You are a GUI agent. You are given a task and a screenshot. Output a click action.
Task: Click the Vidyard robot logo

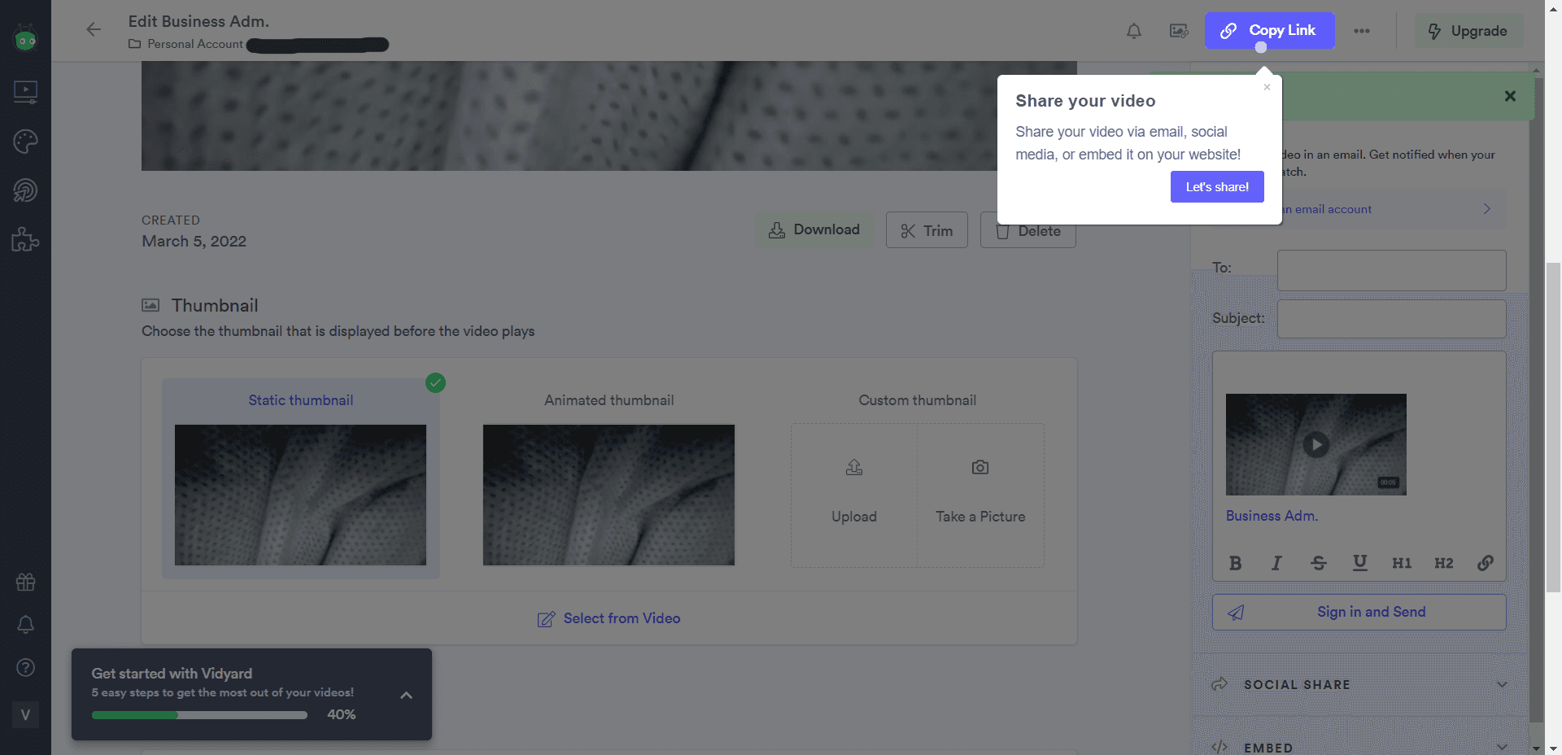point(25,37)
